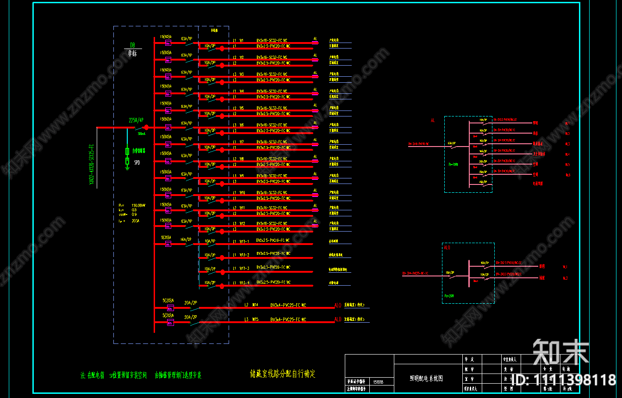622x398 pixels.
Task: Select circuit label W6
Action: pos(242,125)
